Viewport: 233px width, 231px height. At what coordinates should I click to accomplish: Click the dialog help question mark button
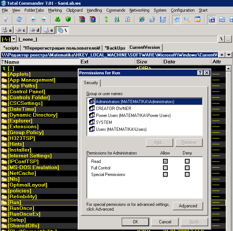[200, 73]
